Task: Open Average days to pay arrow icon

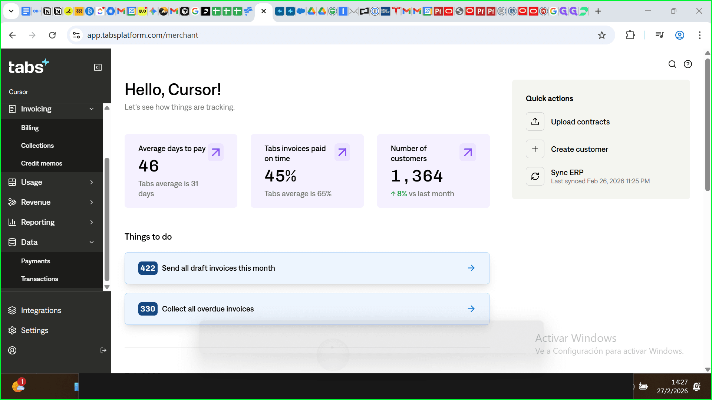Action: (216, 152)
